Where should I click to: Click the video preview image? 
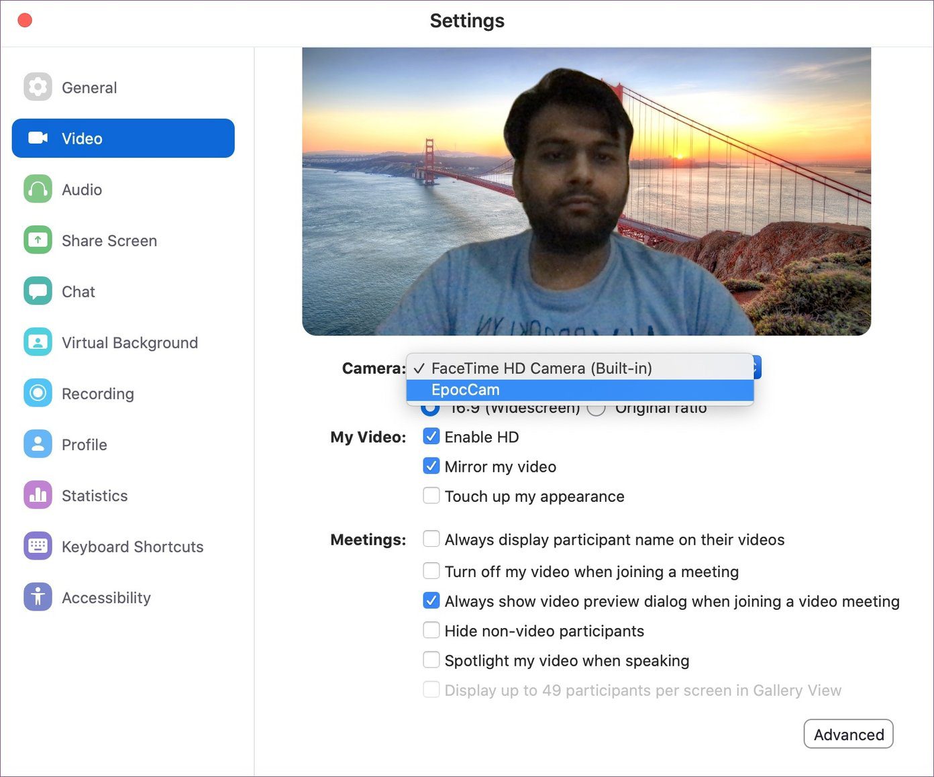click(x=586, y=191)
